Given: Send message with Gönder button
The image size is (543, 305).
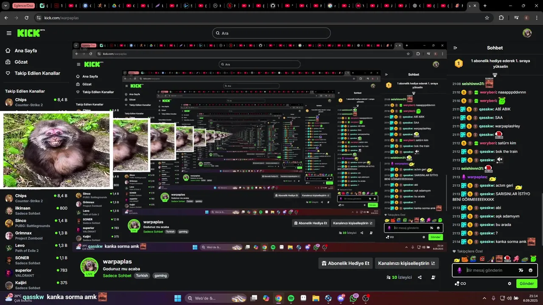Looking at the screenshot, I should tap(527, 283).
